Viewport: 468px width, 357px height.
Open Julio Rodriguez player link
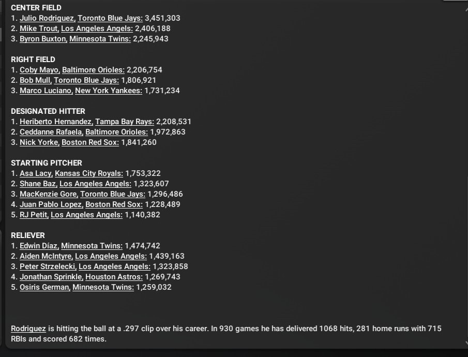pos(47,18)
